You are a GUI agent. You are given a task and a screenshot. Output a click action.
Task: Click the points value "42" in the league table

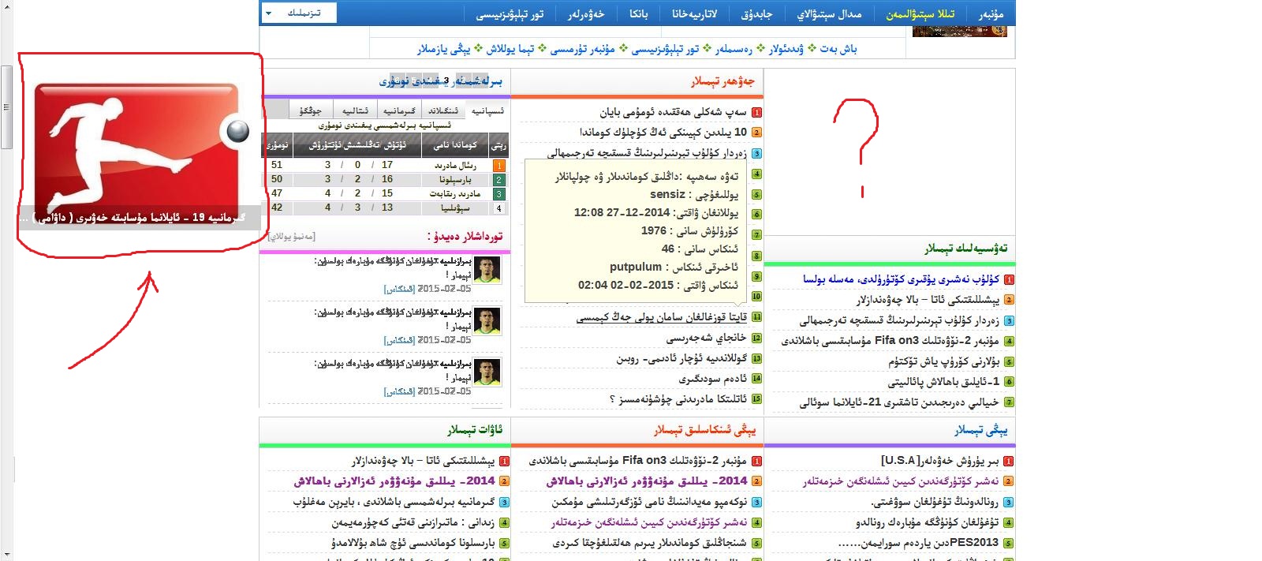[x=277, y=208]
